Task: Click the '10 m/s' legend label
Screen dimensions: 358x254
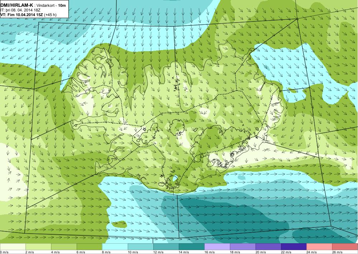Action: (x=133, y=252)
